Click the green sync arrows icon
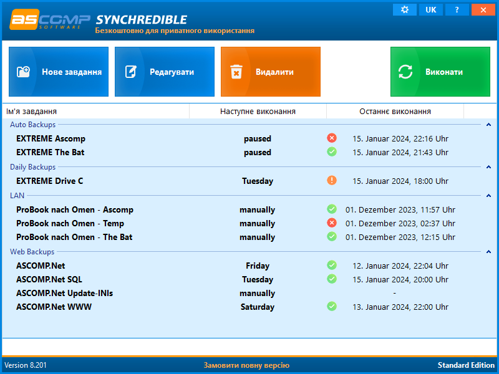 pos(405,72)
